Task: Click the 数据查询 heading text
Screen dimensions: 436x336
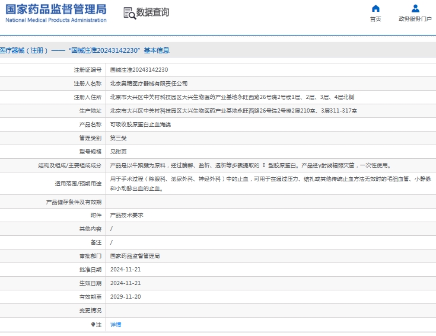Action: tap(152, 12)
